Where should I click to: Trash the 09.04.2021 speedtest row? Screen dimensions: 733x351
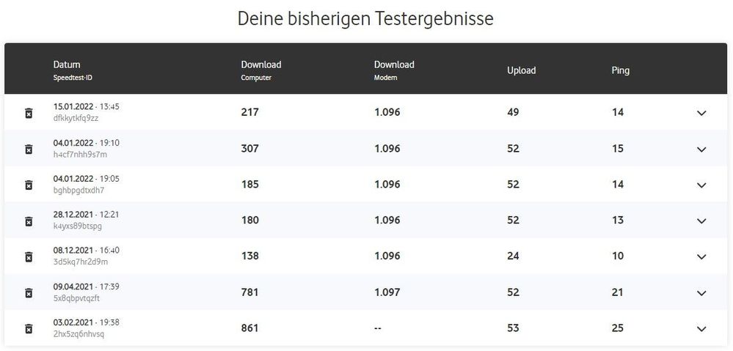pos(29,292)
